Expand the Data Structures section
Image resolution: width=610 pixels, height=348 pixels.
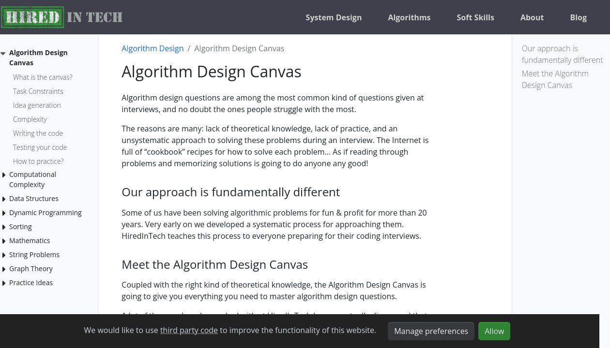point(4,199)
